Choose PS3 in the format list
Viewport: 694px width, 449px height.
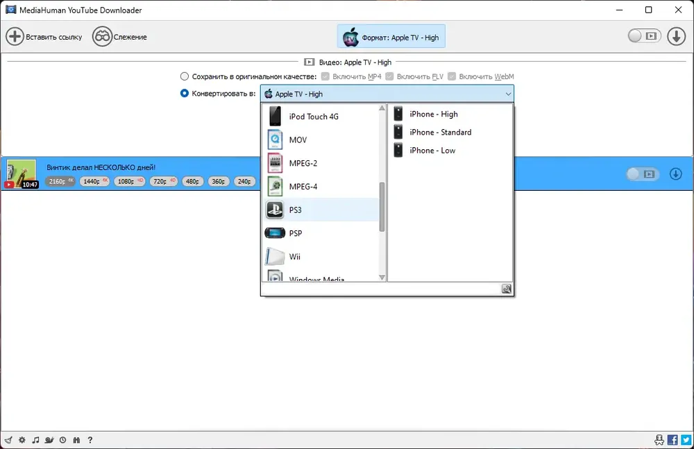click(321, 210)
